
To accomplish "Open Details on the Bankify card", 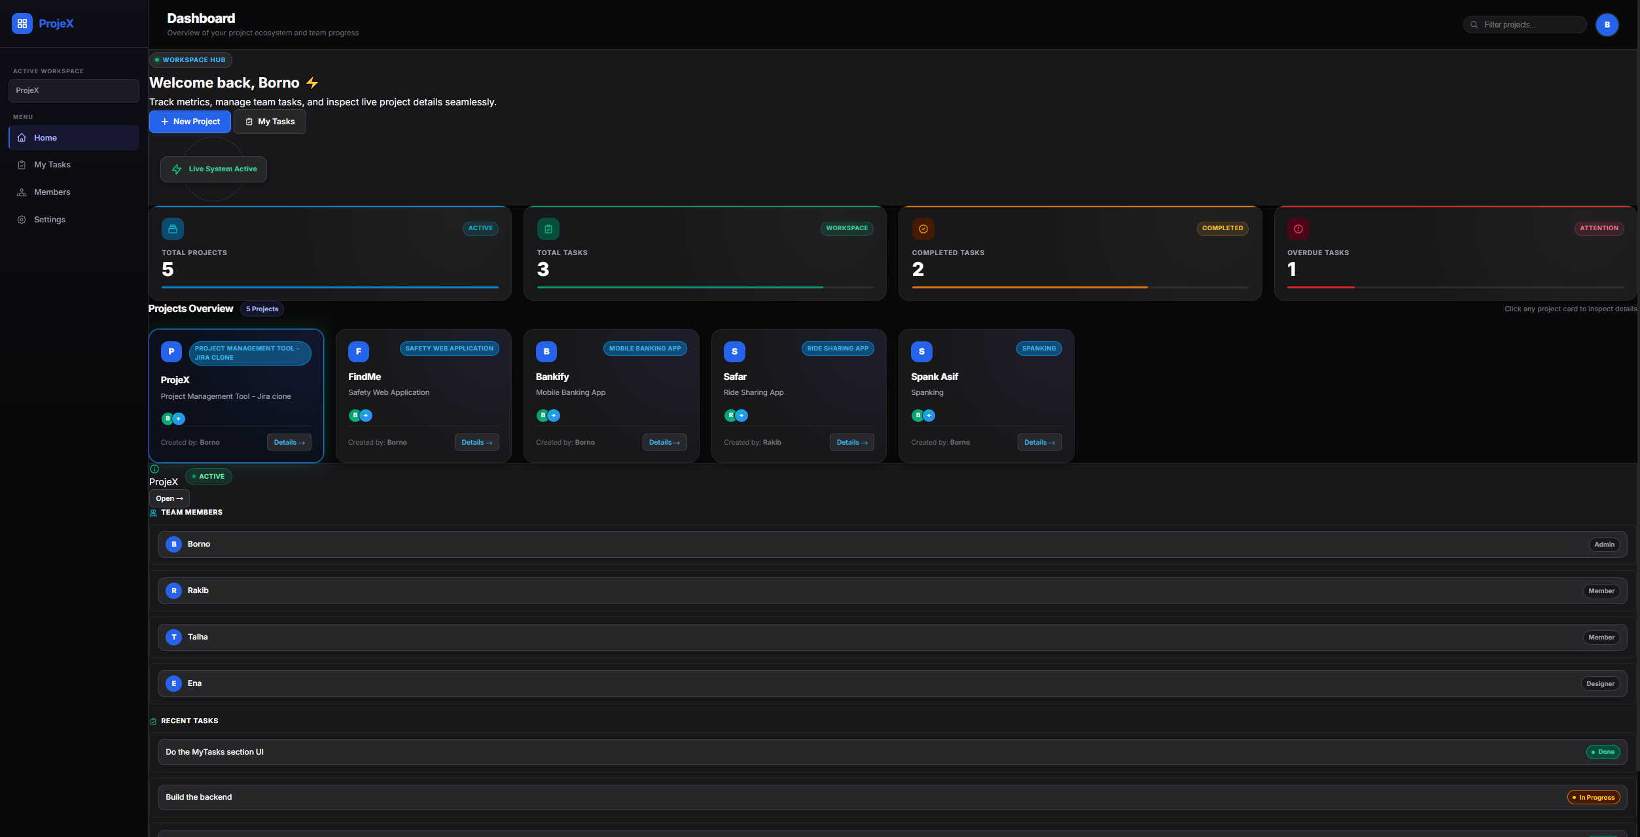I will (x=665, y=443).
